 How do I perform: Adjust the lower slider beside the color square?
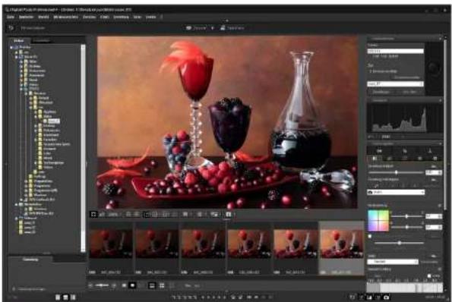click(x=406, y=227)
